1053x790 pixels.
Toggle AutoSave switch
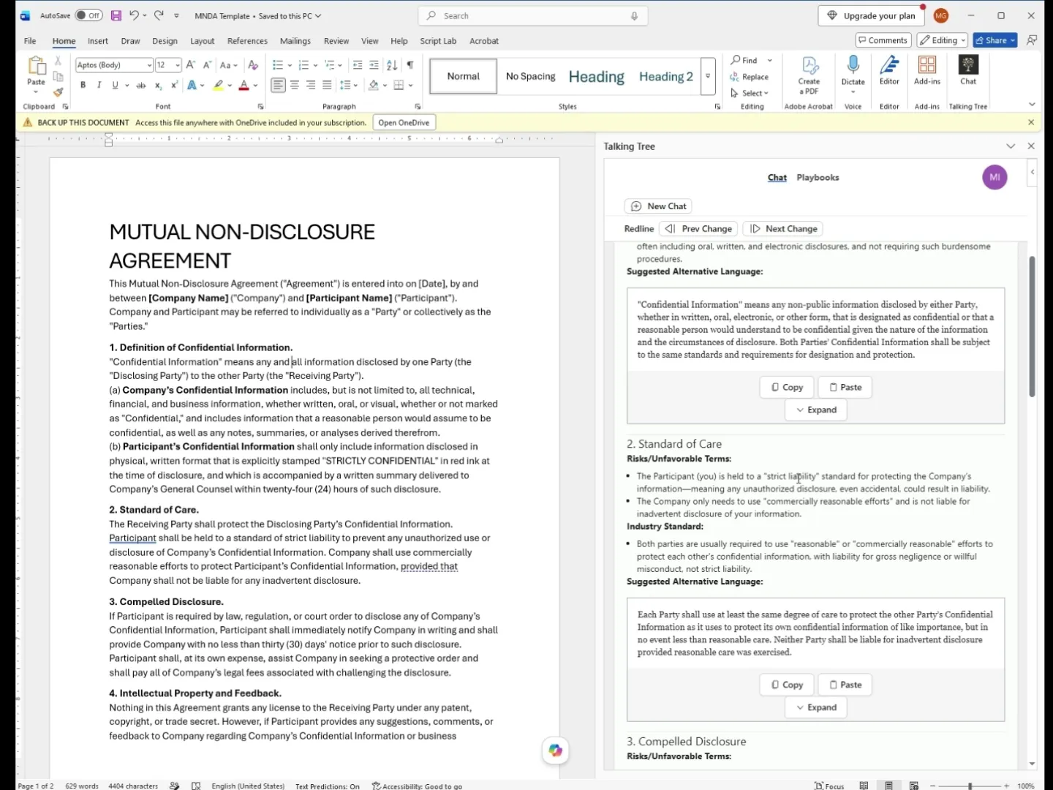pyautogui.click(x=89, y=15)
